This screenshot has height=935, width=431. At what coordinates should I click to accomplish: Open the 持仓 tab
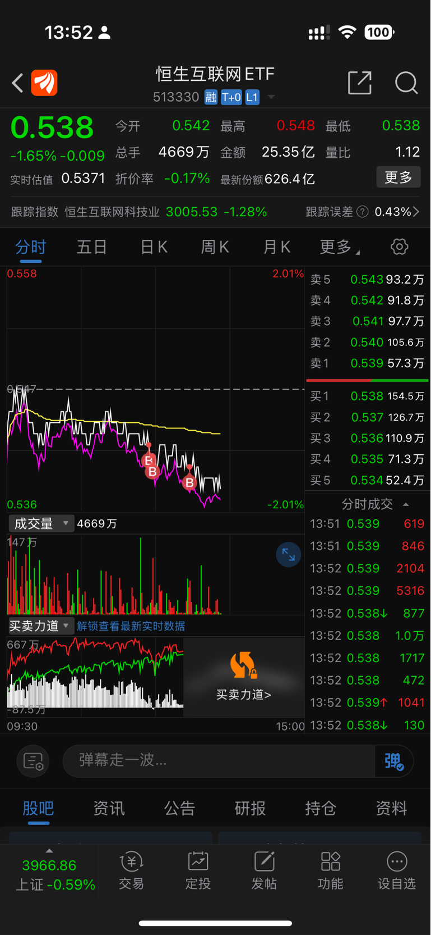(321, 808)
